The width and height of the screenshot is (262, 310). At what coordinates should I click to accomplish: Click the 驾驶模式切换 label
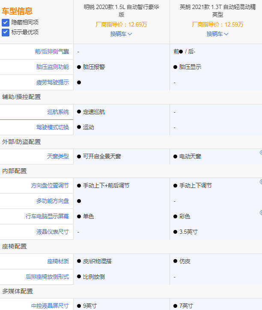[x=53, y=127]
